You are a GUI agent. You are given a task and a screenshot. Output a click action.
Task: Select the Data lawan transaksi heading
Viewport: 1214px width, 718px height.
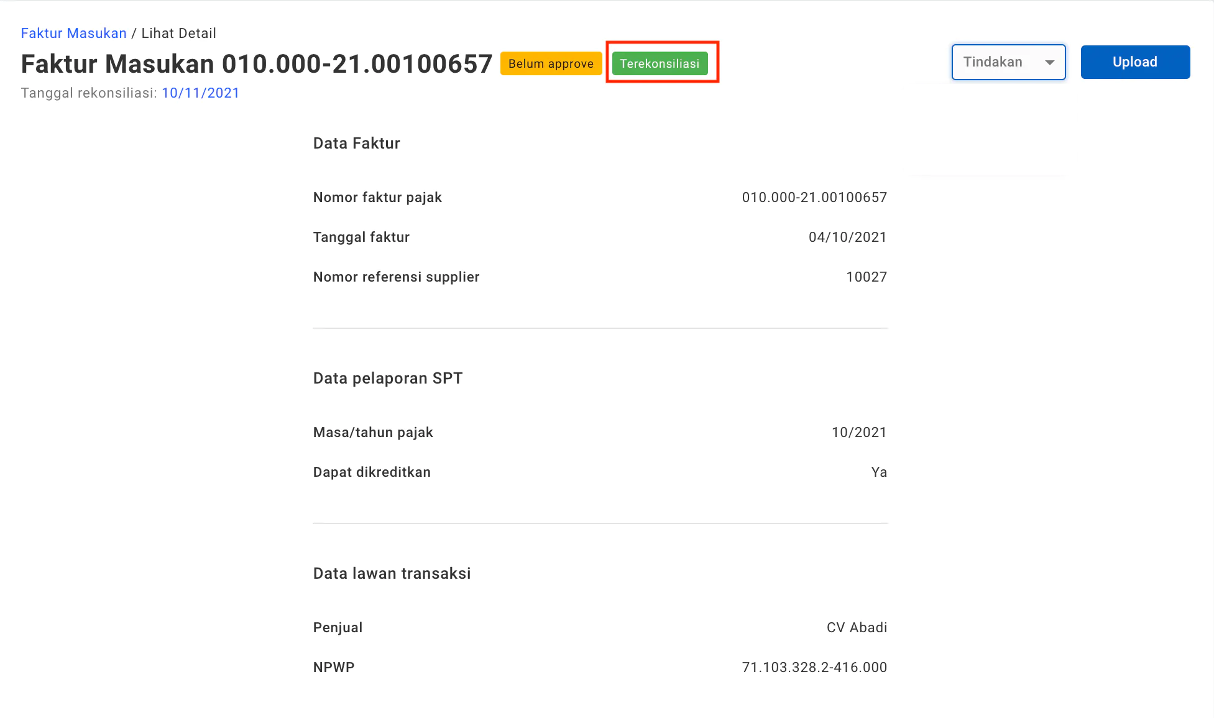[x=392, y=573]
